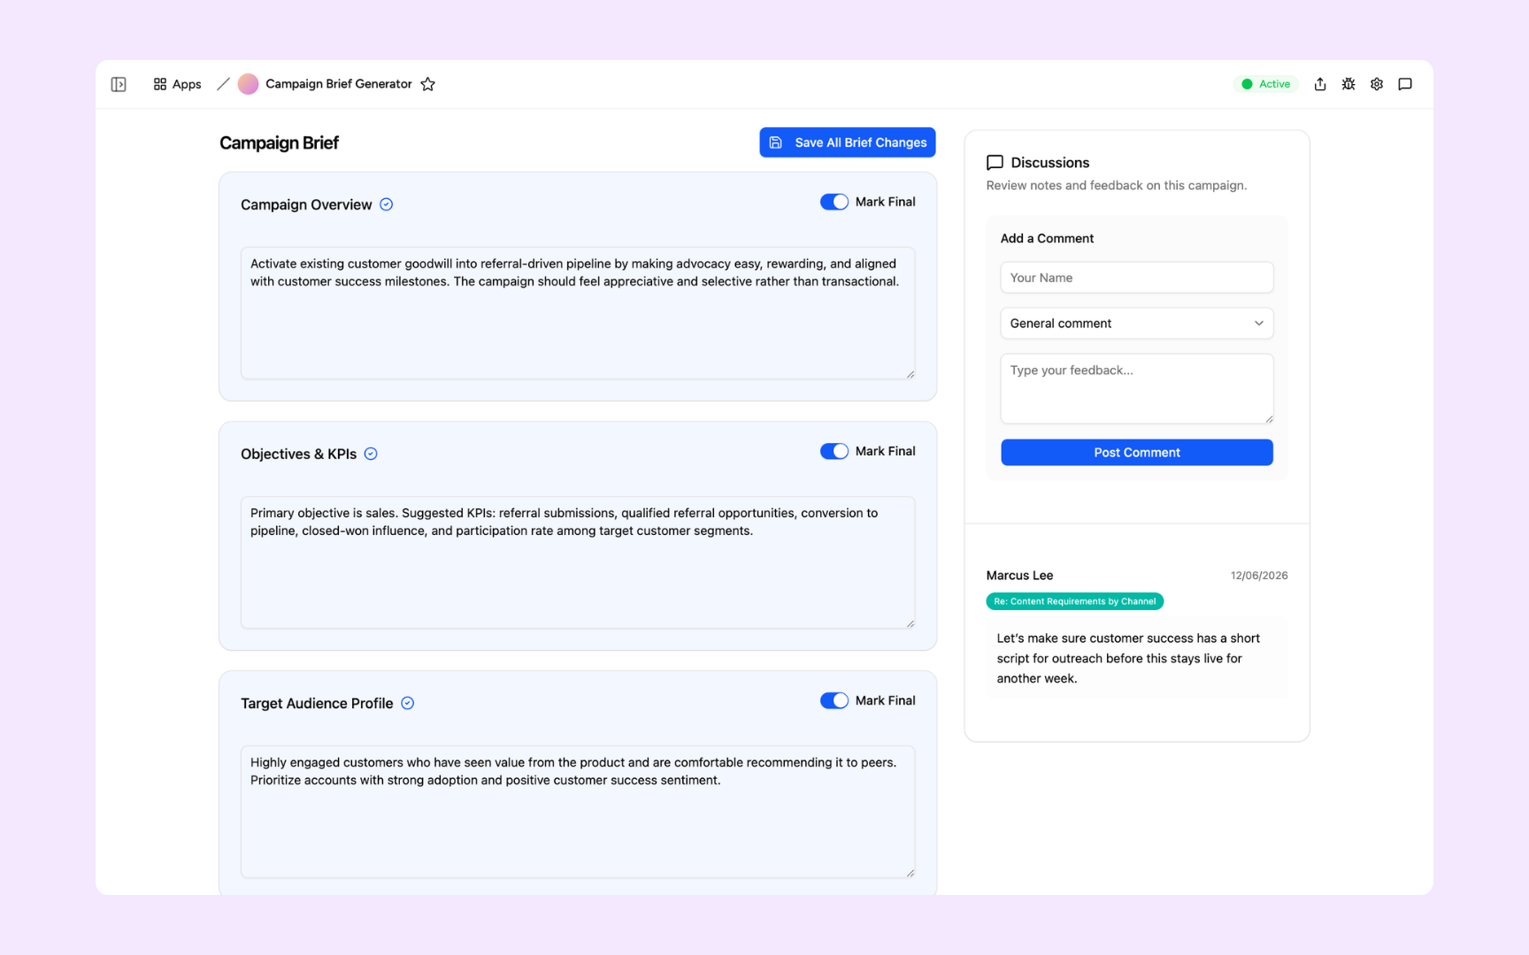Click Save All Brief Changes button

tap(848, 142)
